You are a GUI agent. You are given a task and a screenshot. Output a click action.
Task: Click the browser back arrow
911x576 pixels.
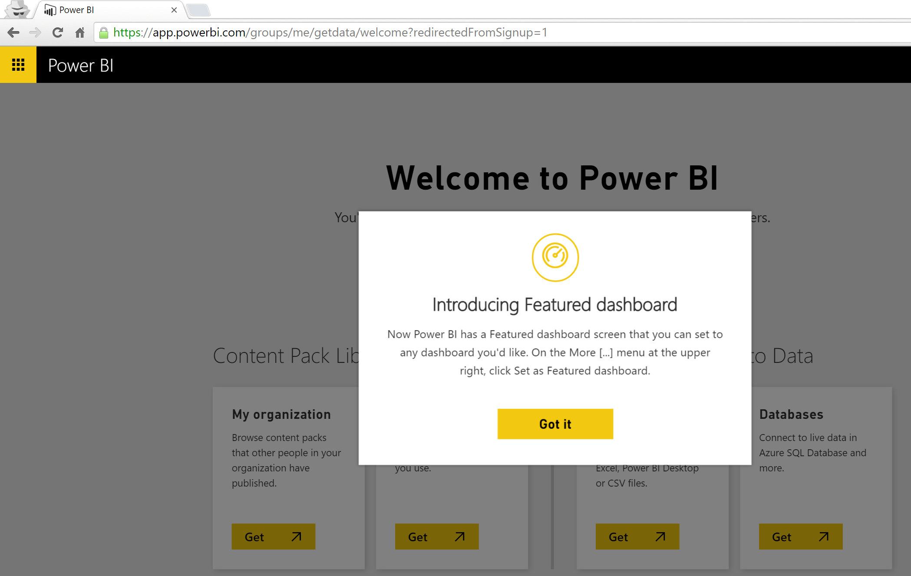pyautogui.click(x=13, y=33)
